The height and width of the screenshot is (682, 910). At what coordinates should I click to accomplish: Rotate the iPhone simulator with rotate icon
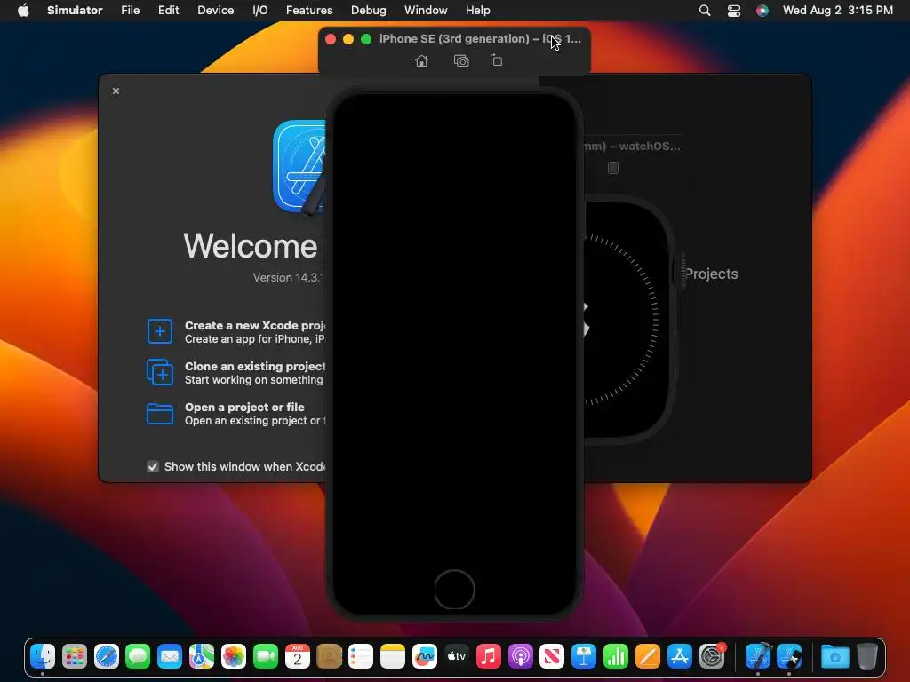tap(497, 60)
